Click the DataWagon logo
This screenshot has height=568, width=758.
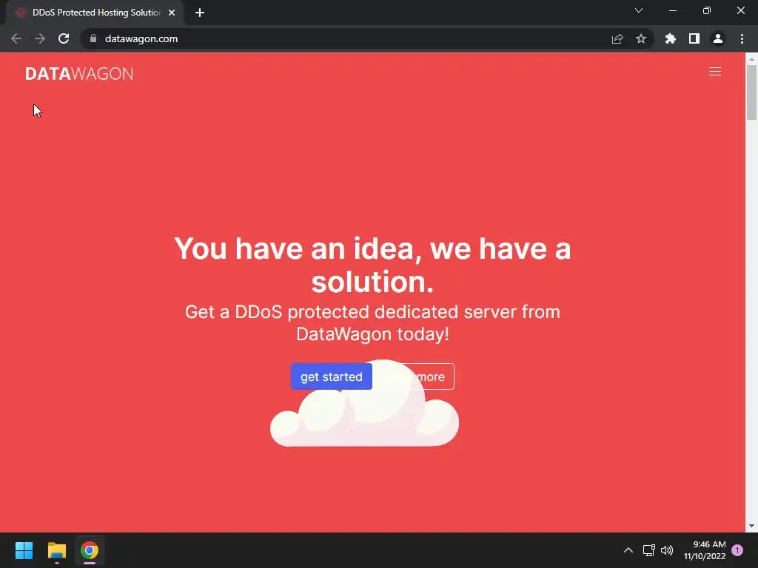coord(79,73)
